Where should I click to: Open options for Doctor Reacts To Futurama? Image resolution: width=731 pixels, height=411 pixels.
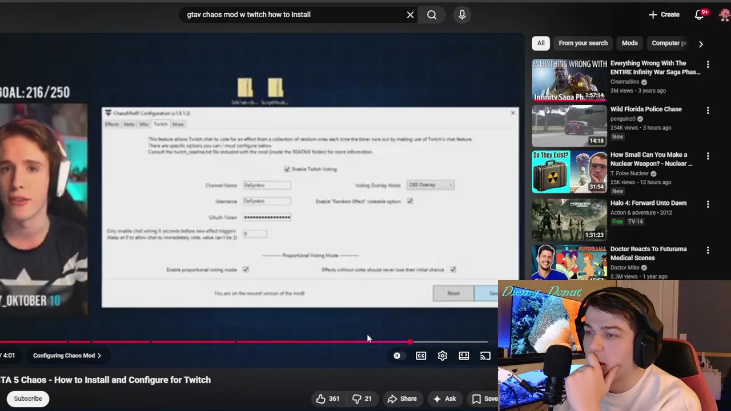(x=708, y=250)
